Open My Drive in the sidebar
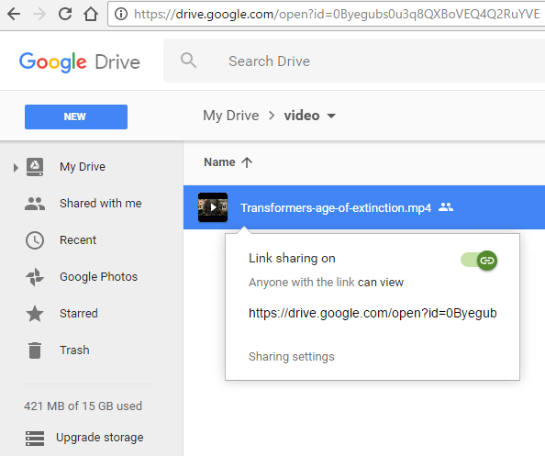Viewport: 545px width, 456px height. 83,167
